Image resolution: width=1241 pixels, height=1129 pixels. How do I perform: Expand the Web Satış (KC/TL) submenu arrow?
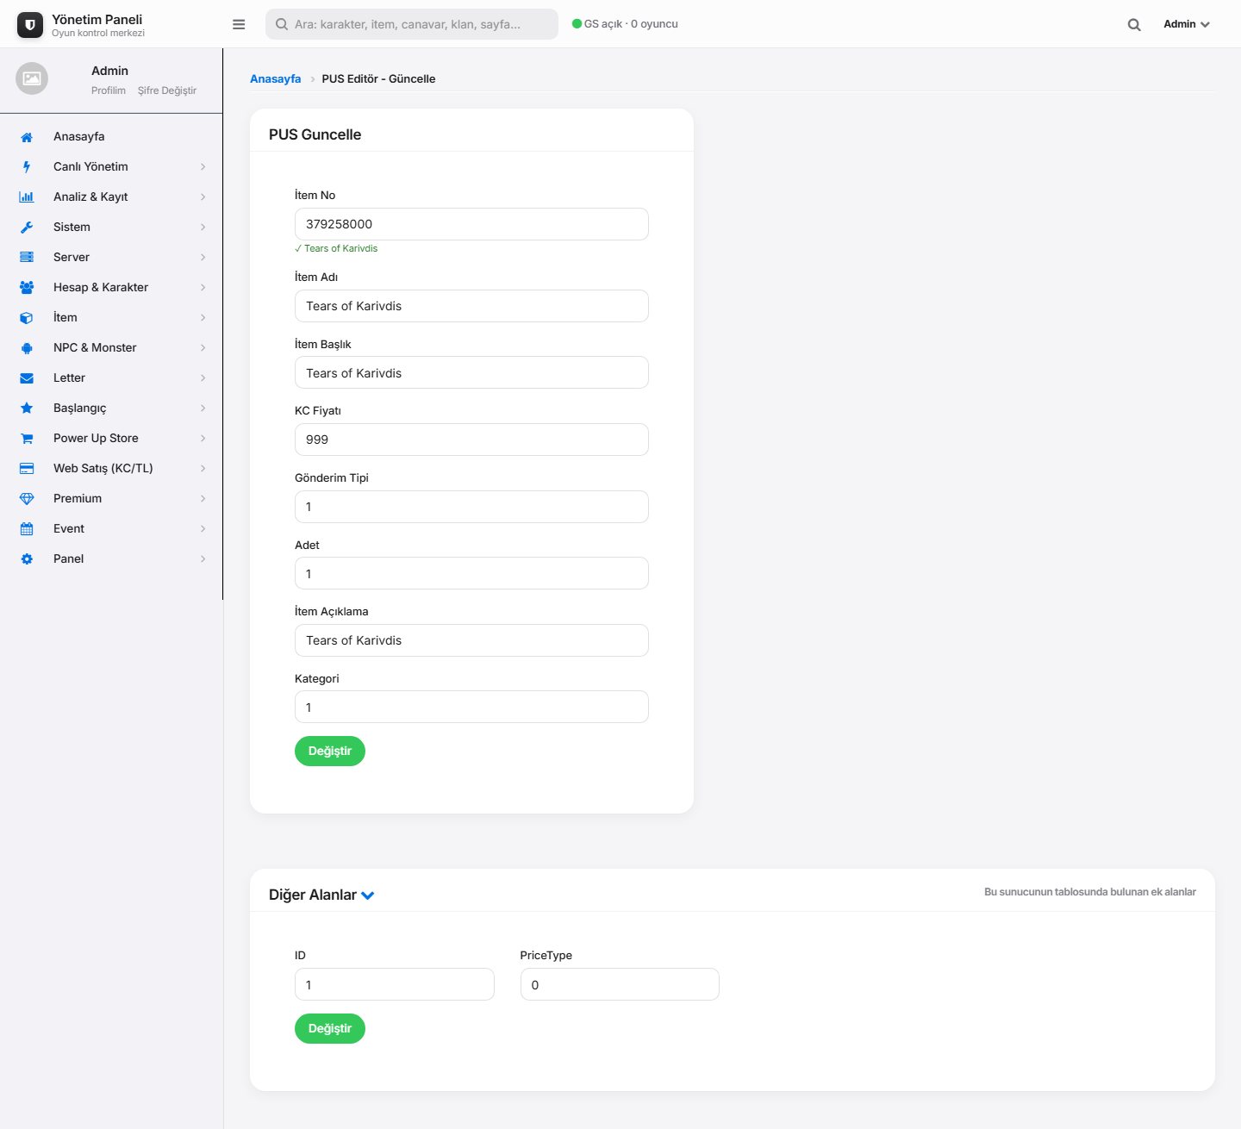[x=203, y=469]
